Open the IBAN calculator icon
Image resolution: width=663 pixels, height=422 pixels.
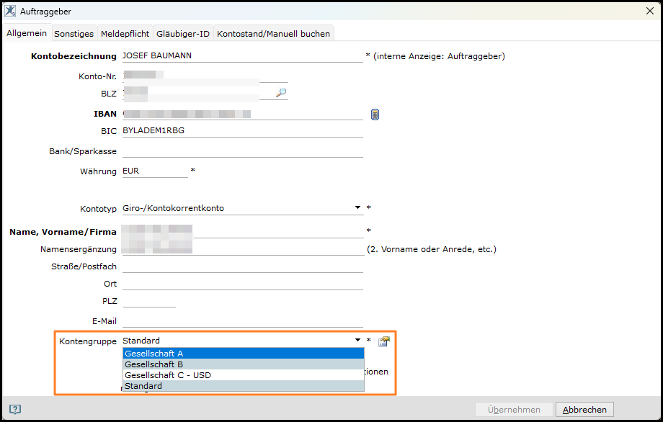pos(375,115)
